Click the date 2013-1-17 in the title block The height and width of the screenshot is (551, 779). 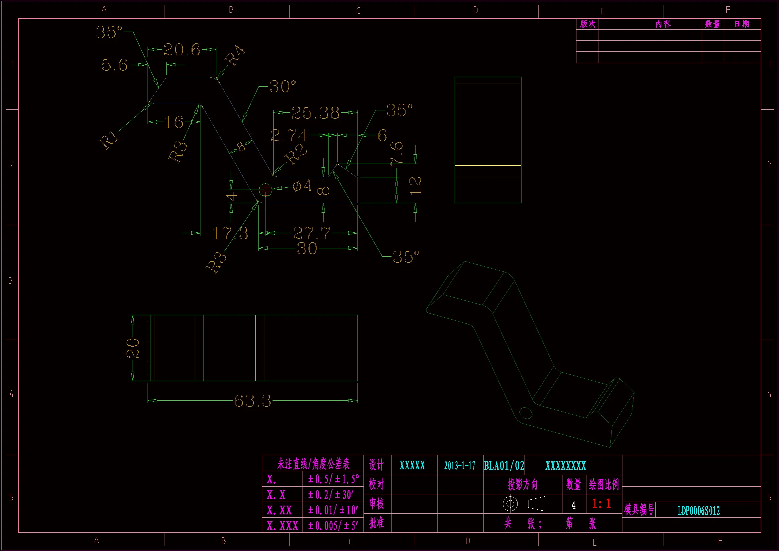coord(460,465)
